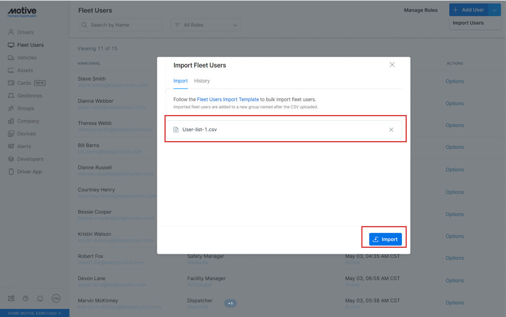Expand the All Roles filter dropdown

click(x=206, y=25)
